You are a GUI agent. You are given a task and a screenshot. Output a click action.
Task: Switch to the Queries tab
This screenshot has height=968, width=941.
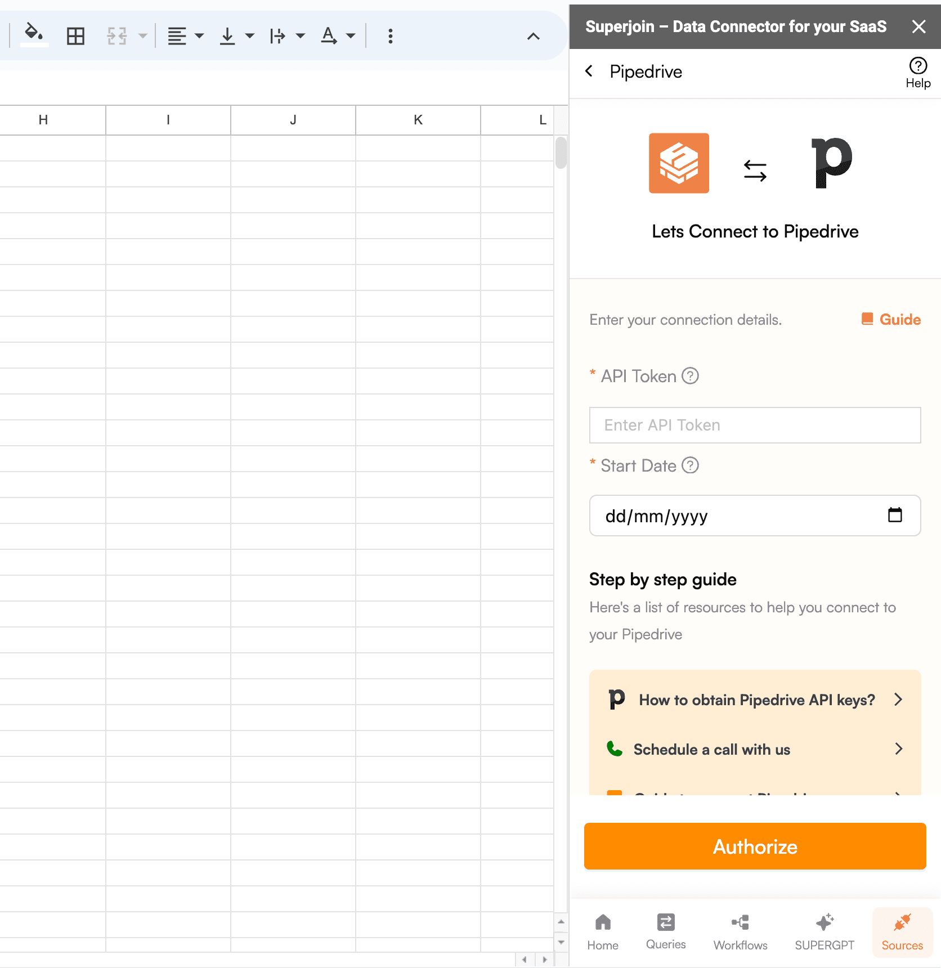(x=666, y=931)
